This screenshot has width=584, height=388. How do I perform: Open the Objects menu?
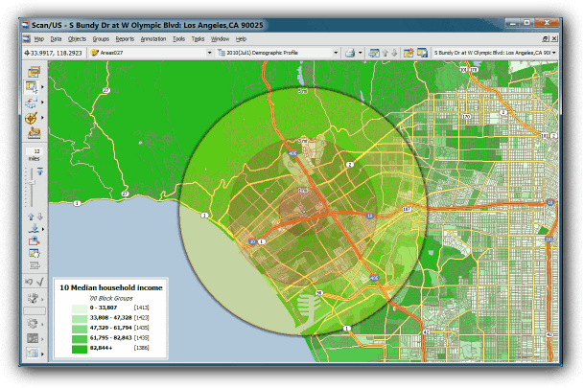point(77,39)
